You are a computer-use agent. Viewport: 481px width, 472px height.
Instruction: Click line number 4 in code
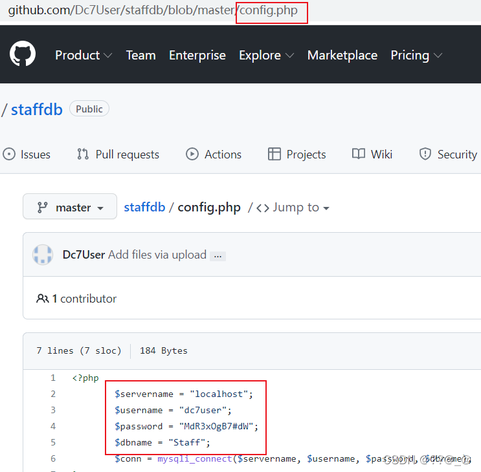53,426
